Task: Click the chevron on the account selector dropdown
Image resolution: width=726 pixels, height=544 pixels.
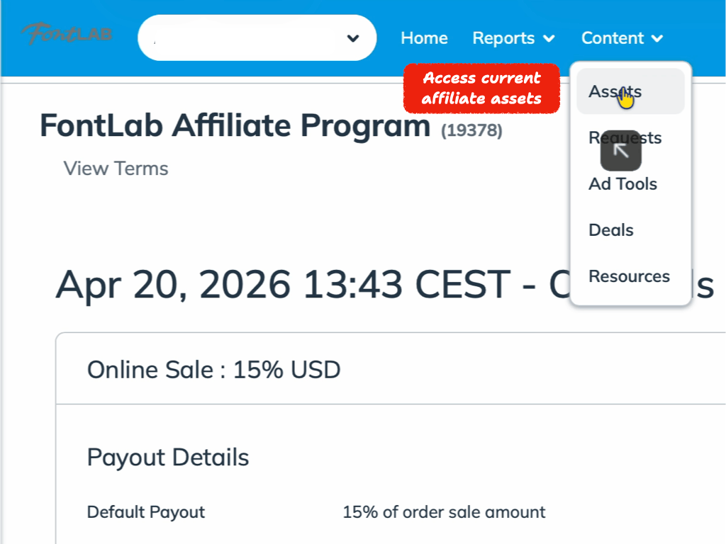Action: click(x=352, y=38)
